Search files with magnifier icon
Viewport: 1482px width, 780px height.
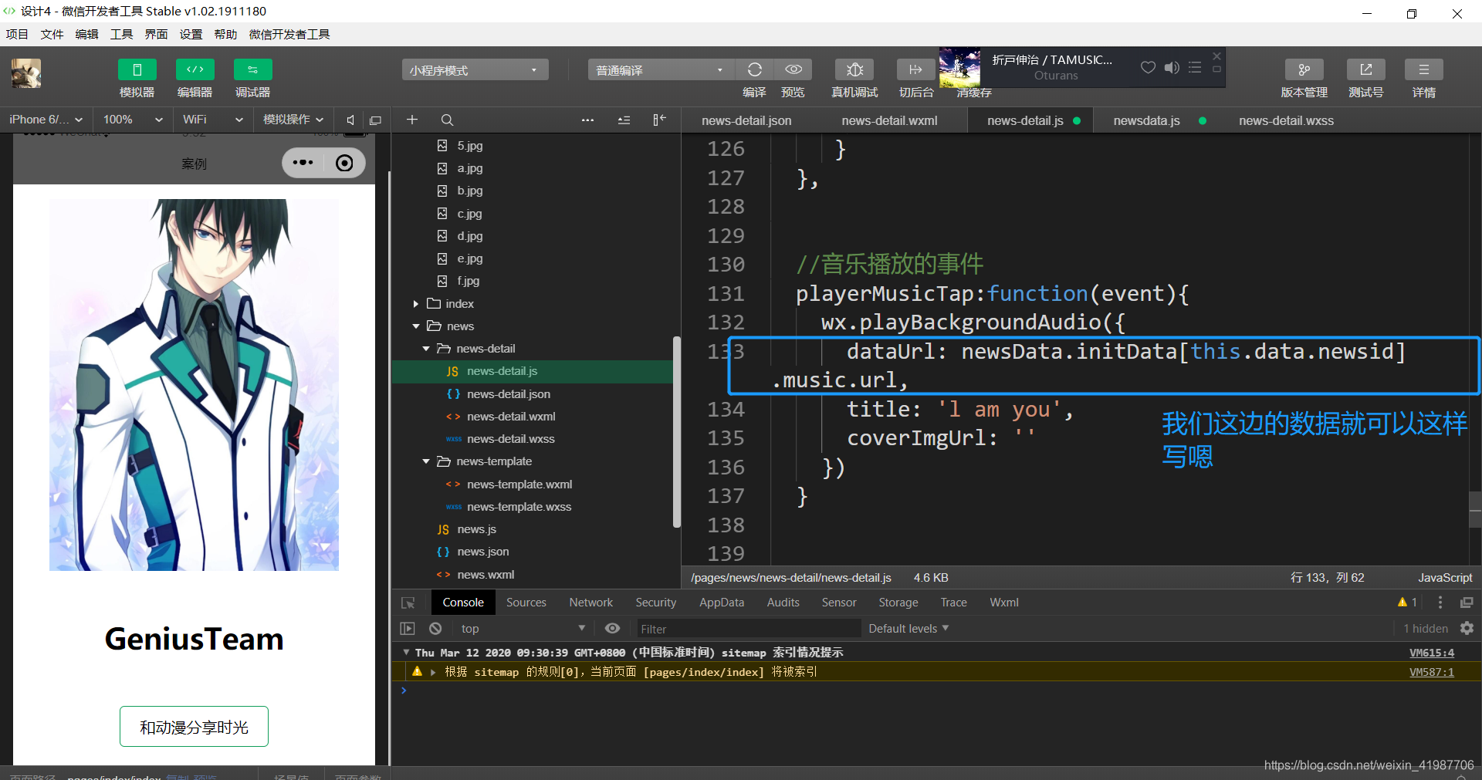pyautogui.click(x=447, y=120)
